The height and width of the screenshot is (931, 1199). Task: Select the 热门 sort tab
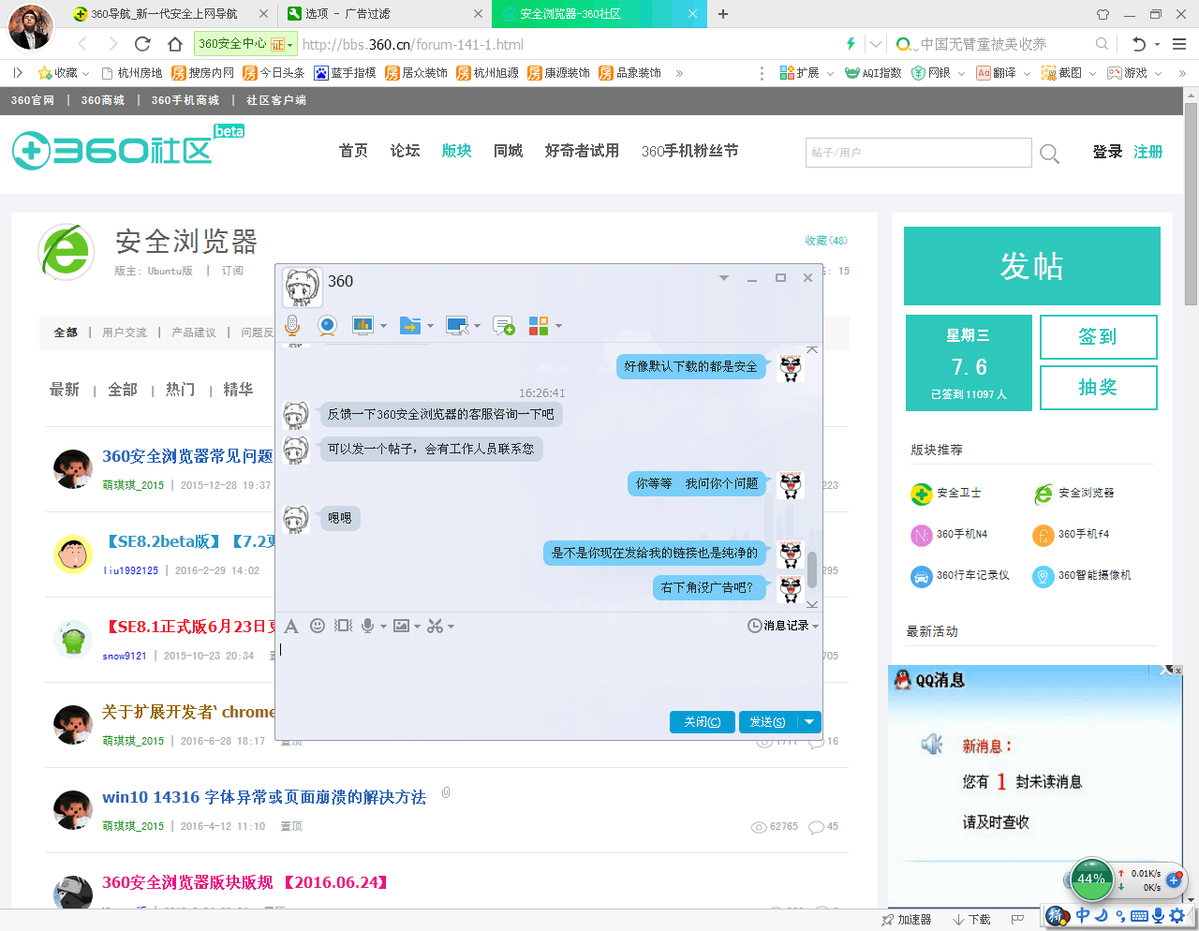tap(181, 390)
